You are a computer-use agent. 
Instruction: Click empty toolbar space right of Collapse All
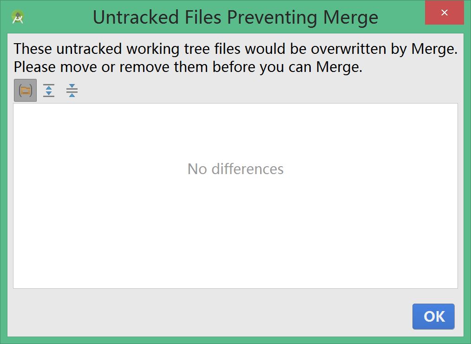pos(260,91)
